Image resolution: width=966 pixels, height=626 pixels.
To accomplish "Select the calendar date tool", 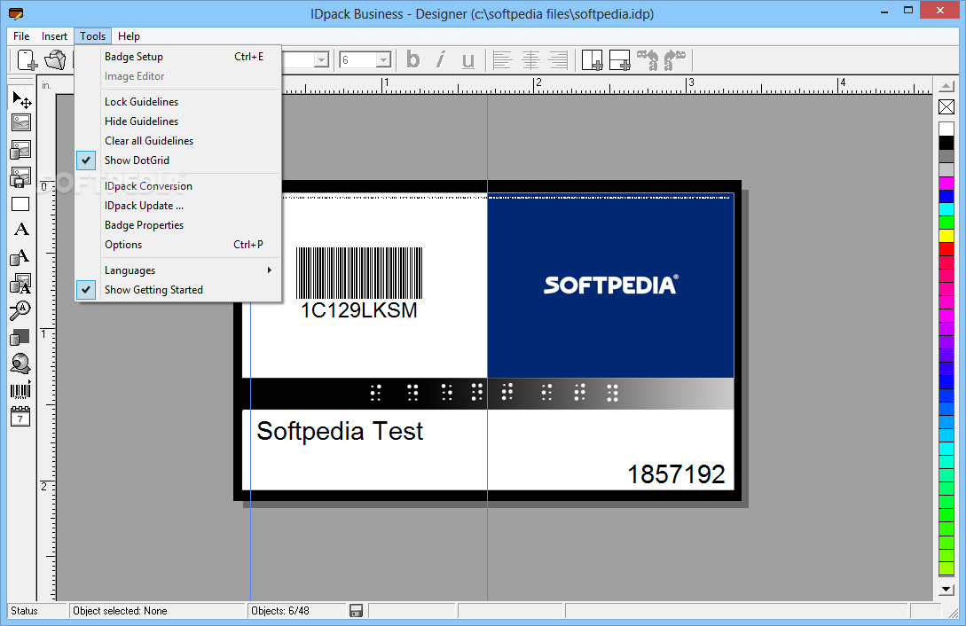I will (21, 418).
